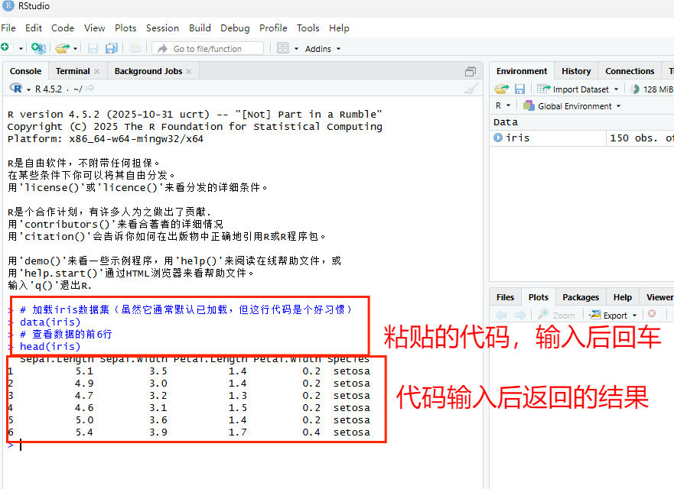Switch to the Help pane tab

point(623,297)
